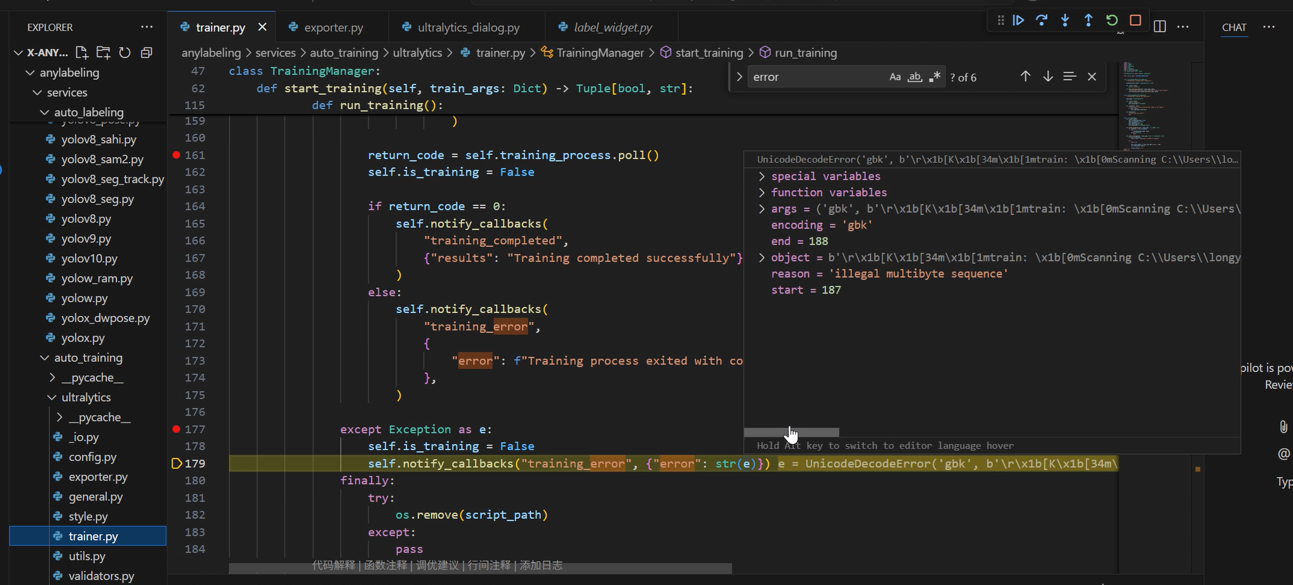Viewport: 1293px width, 585px height.
Task: Go to next find match
Action: pos(1048,76)
